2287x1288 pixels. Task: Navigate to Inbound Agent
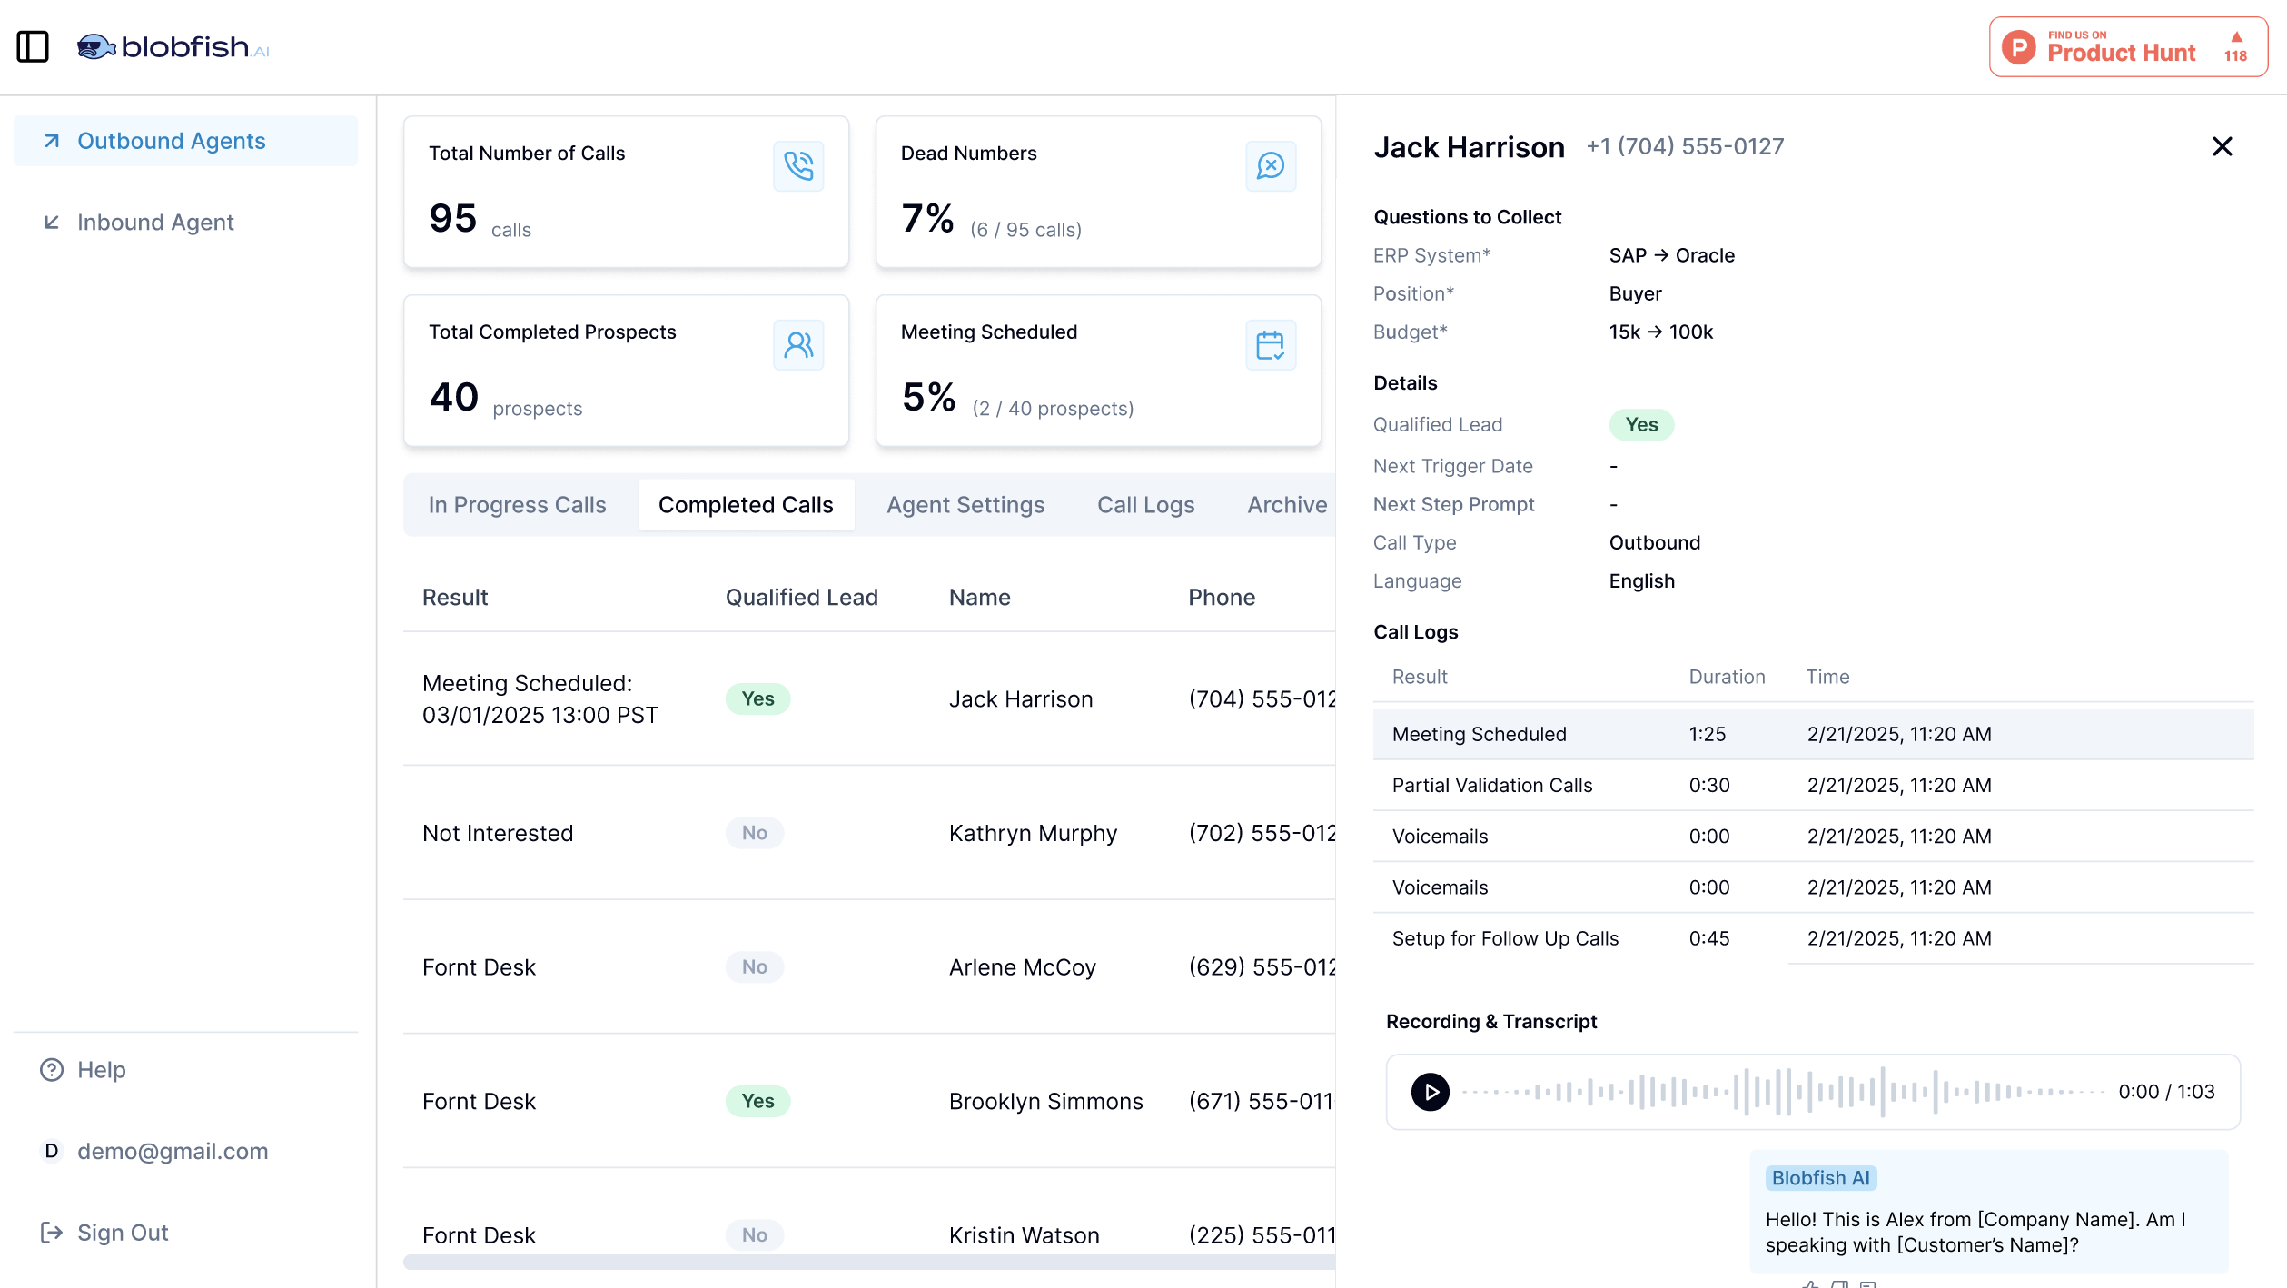point(155,223)
